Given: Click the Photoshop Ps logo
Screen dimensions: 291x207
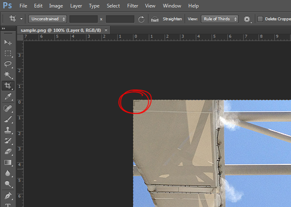Looking at the screenshot, I should [7, 5].
